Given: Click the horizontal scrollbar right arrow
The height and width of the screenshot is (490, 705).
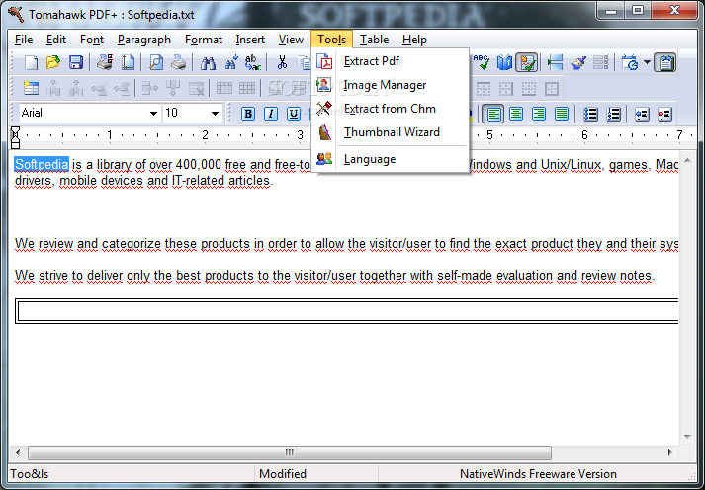Looking at the screenshot, I should (x=670, y=452).
